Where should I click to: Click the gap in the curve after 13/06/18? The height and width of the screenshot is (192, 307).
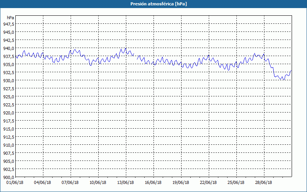point(135,56)
